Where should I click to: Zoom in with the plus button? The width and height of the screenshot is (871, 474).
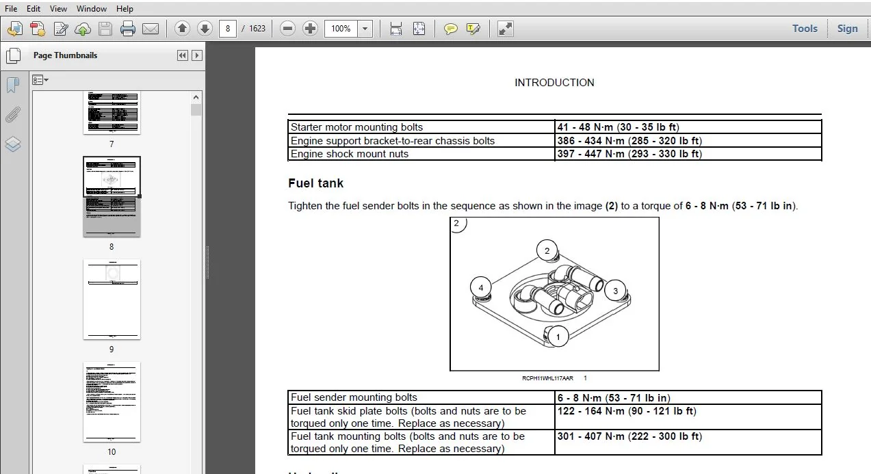point(311,28)
